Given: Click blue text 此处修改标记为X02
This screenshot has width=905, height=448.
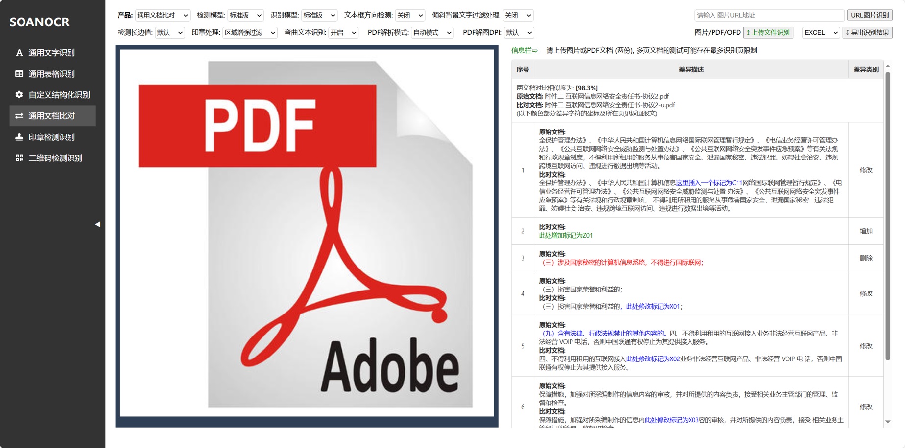Looking at the screenshot, I should pyautogui.click(x=653, y=358).
